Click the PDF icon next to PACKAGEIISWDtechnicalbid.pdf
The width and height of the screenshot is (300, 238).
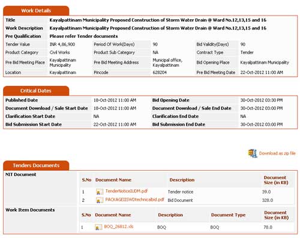pos(100,200)
